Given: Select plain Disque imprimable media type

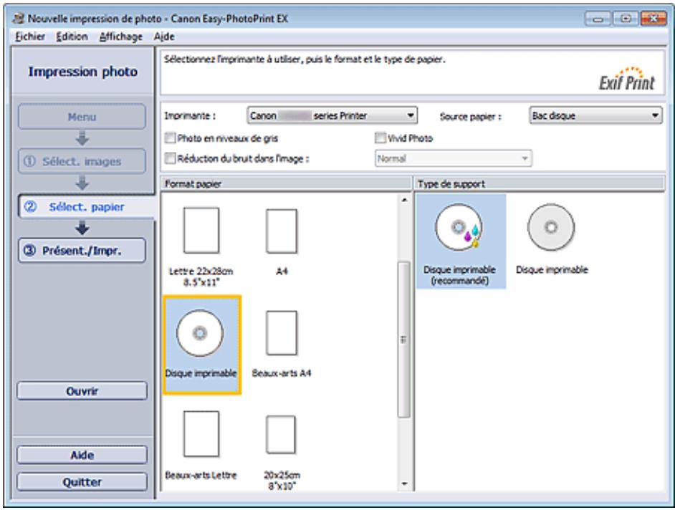Looking at the screenshot, I should click(551, 227).
